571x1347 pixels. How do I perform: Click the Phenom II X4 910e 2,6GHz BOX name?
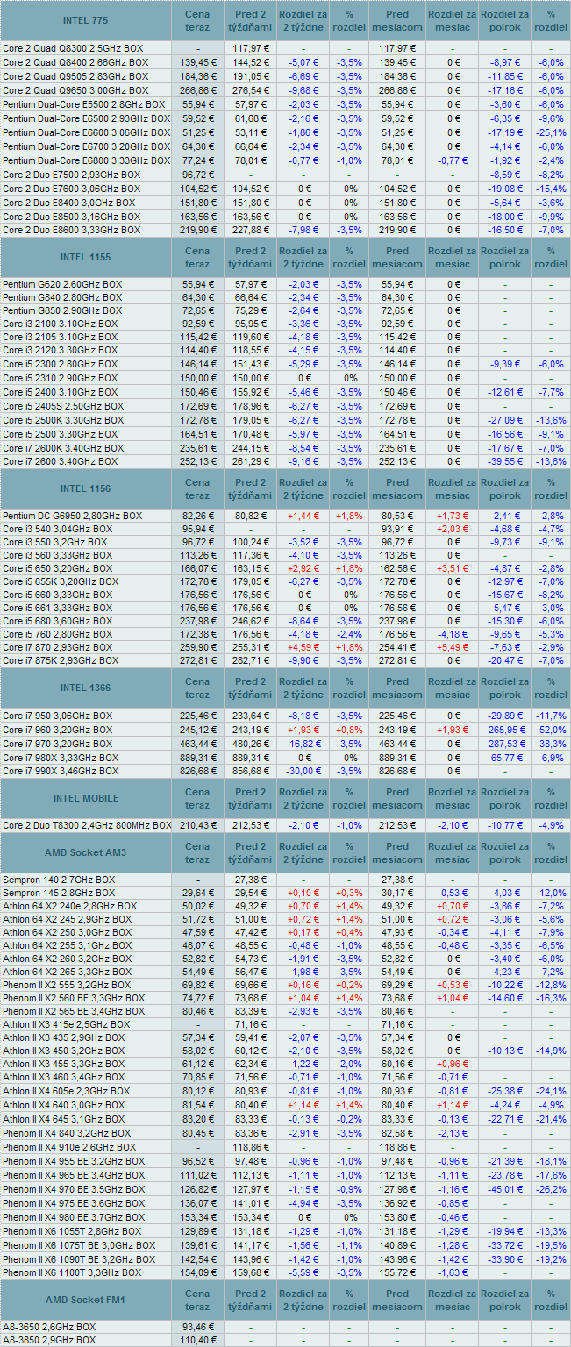click(x=69, y=1147)
